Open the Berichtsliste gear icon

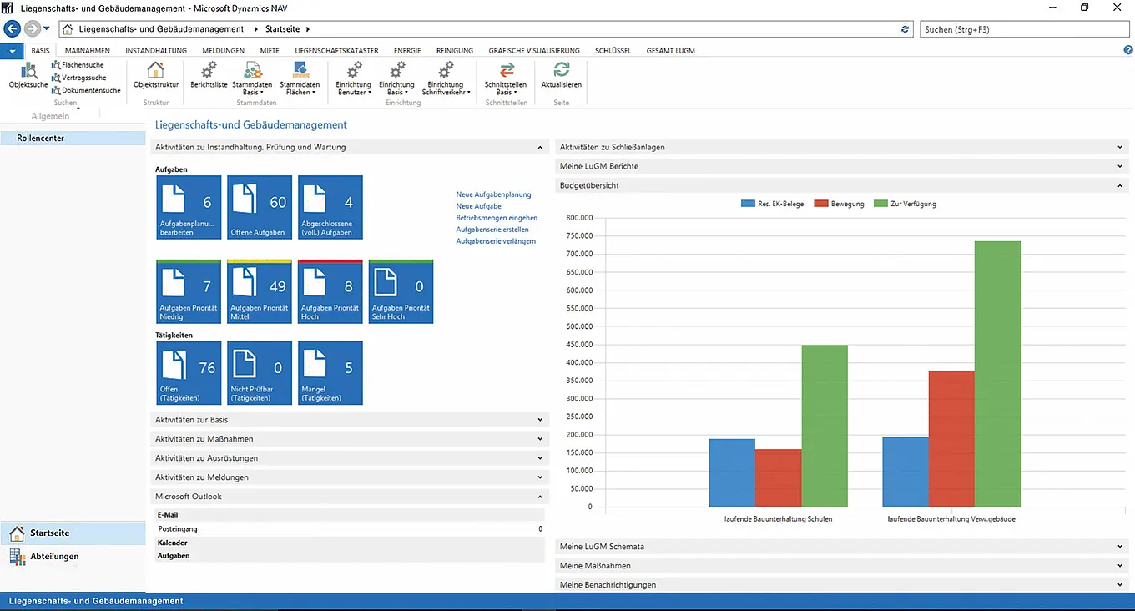pyautogui.click(x=209, y=71)
